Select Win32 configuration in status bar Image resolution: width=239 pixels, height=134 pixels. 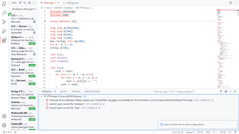[x=223, y=132]
